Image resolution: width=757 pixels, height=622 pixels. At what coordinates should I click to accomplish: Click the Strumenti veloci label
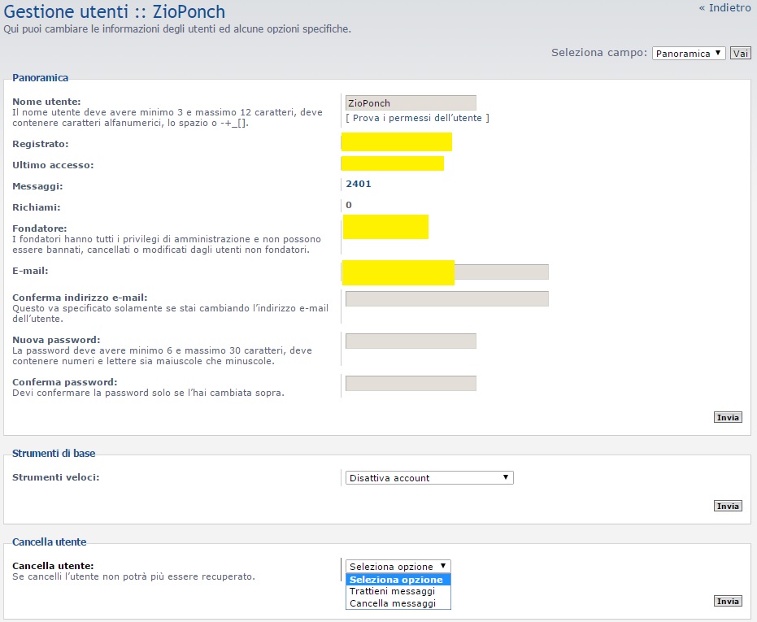pos(56,476)
